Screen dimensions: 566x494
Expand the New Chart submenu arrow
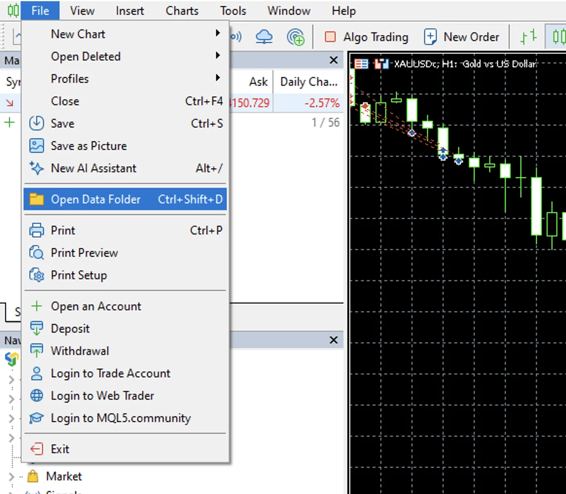[x=218, y=33]
